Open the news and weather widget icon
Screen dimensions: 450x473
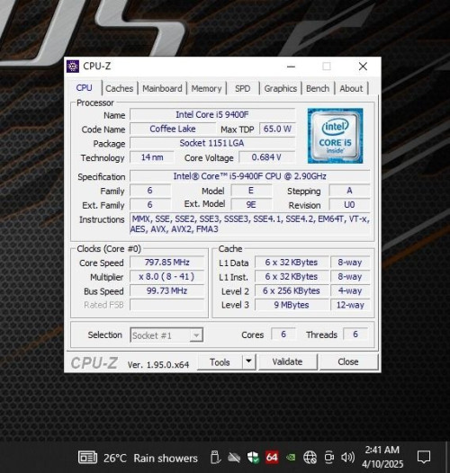pyautogui.click(x=87, y=458)
